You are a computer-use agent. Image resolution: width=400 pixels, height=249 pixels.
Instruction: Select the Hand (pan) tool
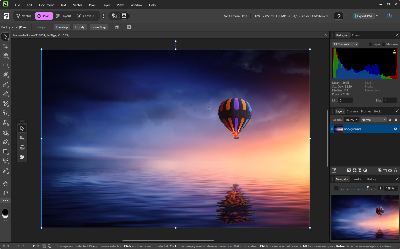pos(5,184)
